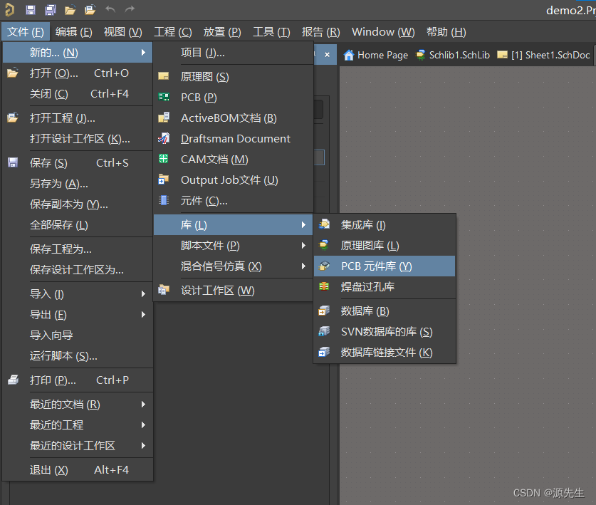Switch to the Home Page tab
The height and width of the screenshot is (505, 596).
coord(375,55)
